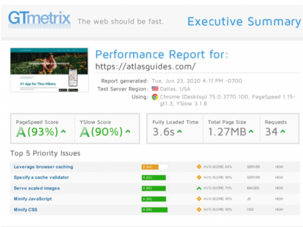
Task: Open the Specify a cache validator issue
Action: (41, 177)
